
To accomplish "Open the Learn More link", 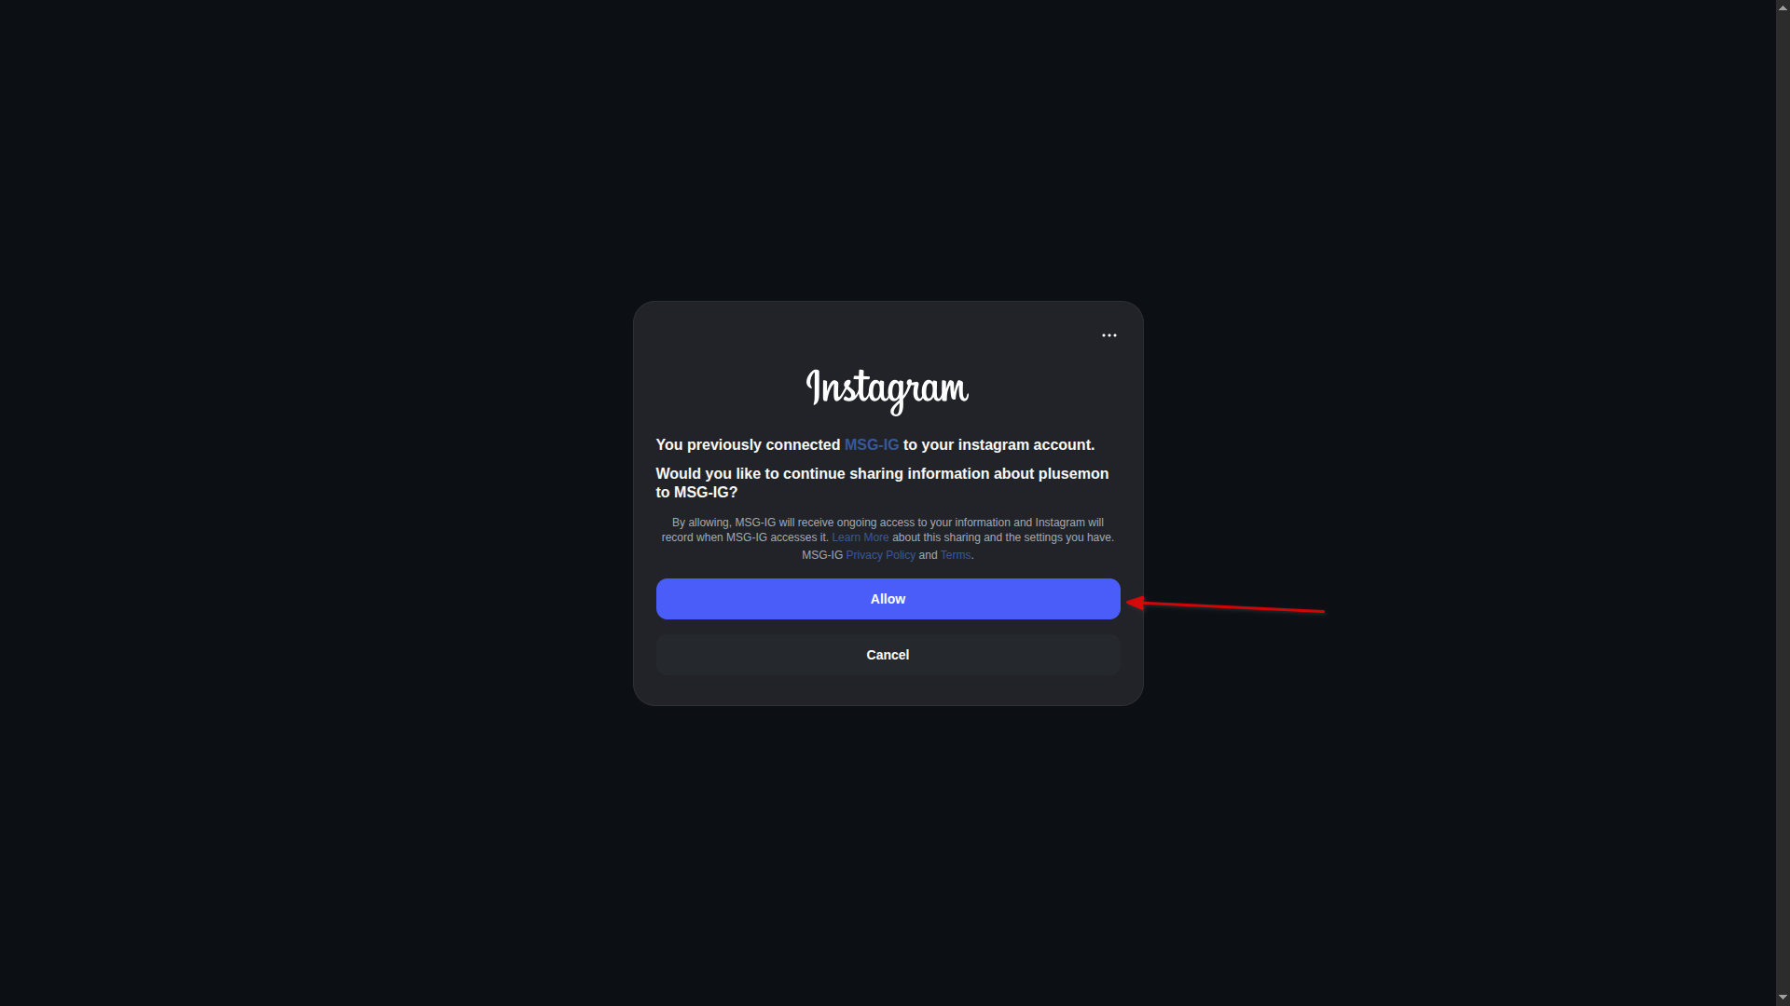I will tap(860, 537).
